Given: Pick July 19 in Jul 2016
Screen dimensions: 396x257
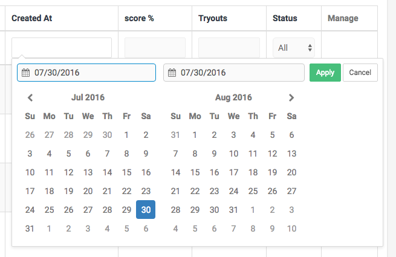Looking at the screenshot, I should coord(68,191).
